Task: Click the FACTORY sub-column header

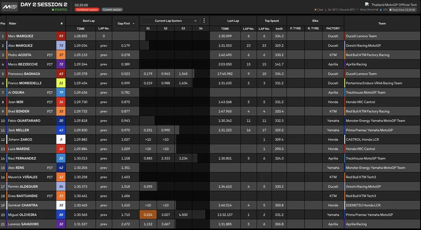Action: [x=333, y=28]
